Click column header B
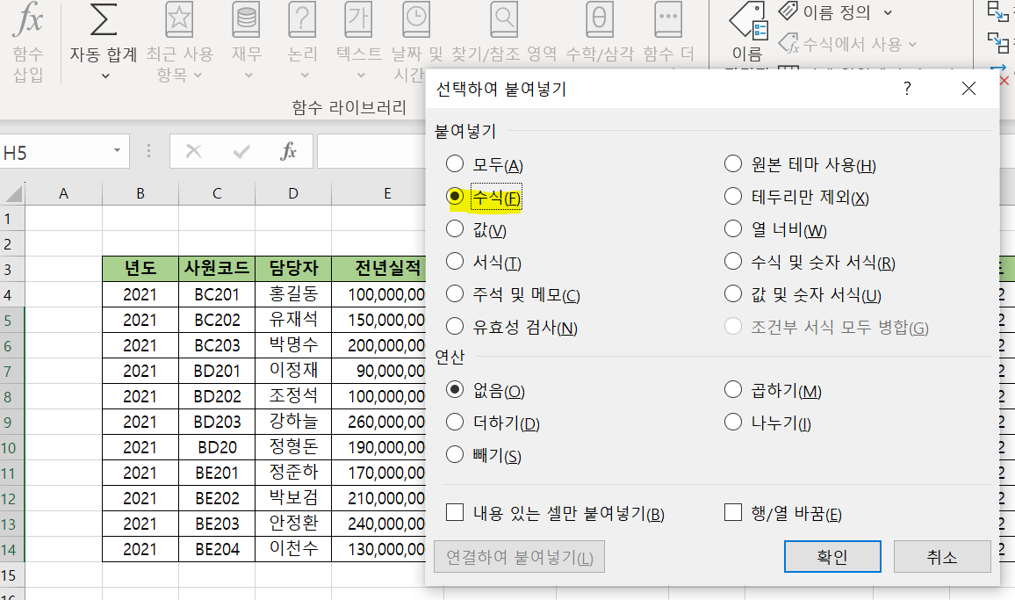The width and height of the screenshot is (1015, 600). pyautogui.click(x=140, y=193)
